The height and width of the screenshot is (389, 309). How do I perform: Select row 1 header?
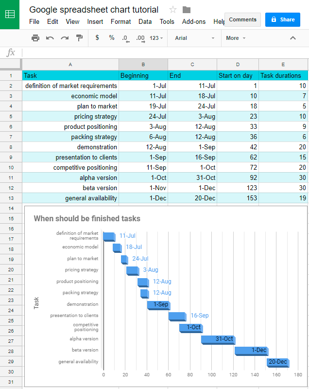coord(11,76)
